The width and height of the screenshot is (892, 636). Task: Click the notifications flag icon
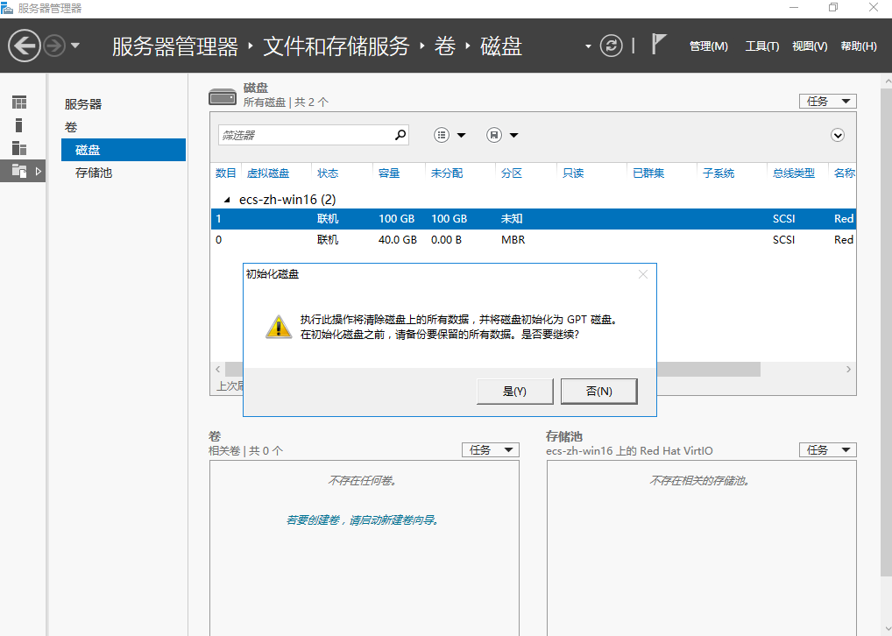click(x=659, y=45)
